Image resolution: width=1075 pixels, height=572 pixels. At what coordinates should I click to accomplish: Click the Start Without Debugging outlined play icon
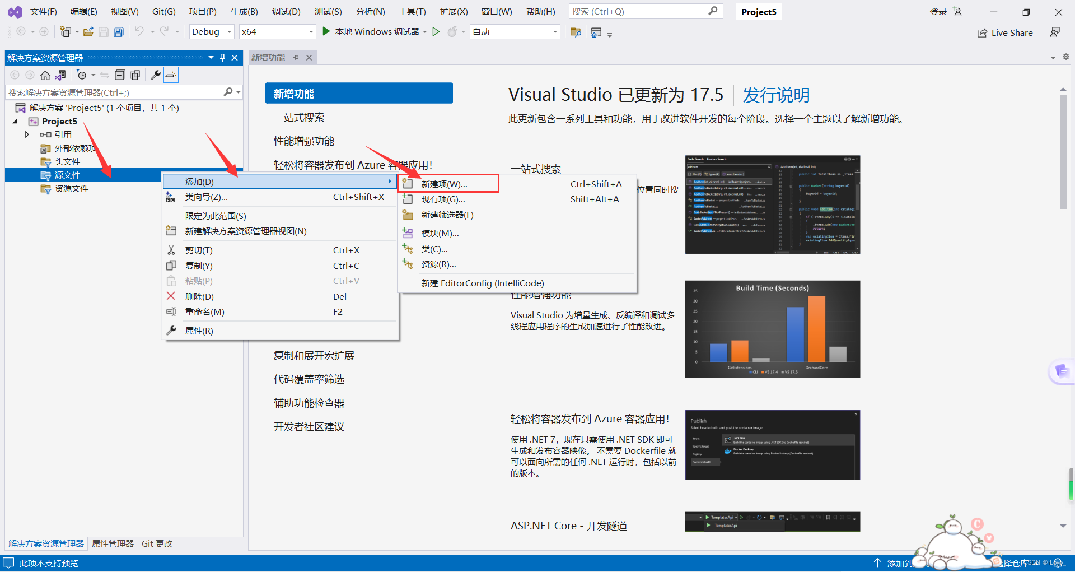[x=436, y=32]
